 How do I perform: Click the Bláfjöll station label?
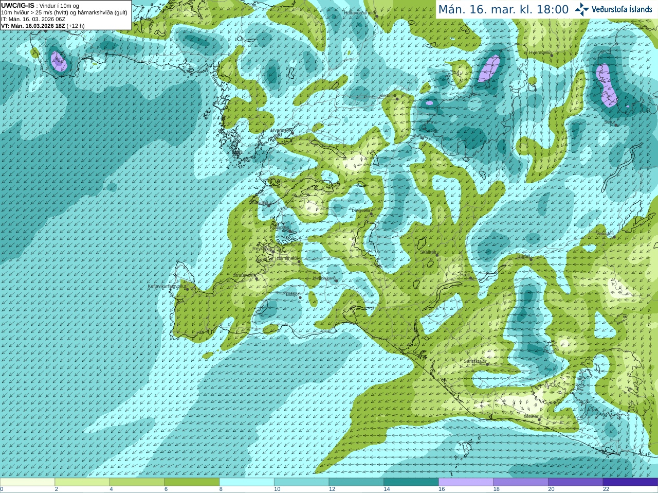293,294
